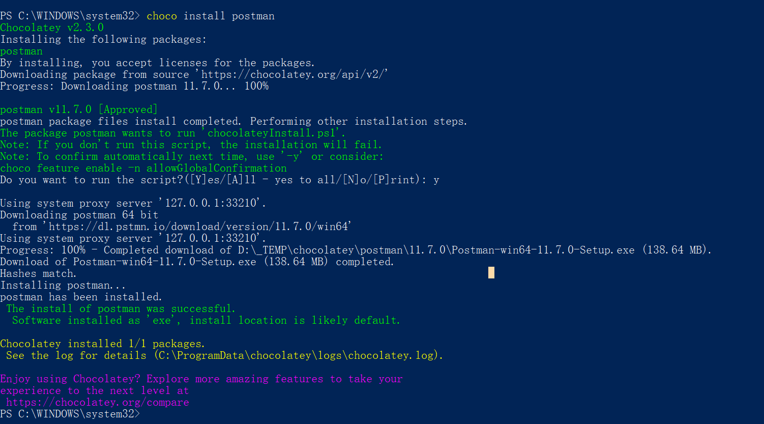Click the pale block cursor rectangle
Screen dimensions: 764x424
pyautogui.click(x=491, y=273)
